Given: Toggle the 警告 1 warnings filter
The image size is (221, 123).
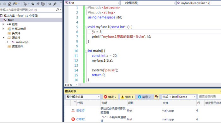Looking at the screenshot, I should click(128, 97).
